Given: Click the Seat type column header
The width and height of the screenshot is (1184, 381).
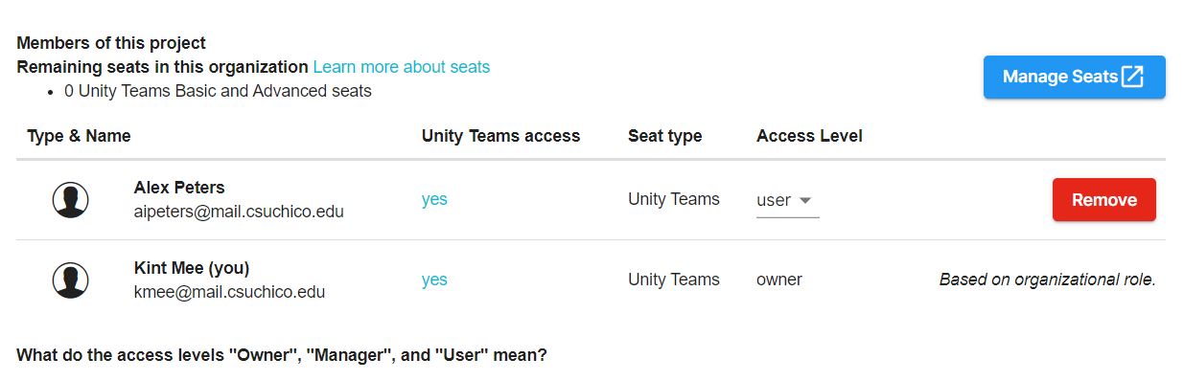Looking at the screenshot, I should point(665,136).
